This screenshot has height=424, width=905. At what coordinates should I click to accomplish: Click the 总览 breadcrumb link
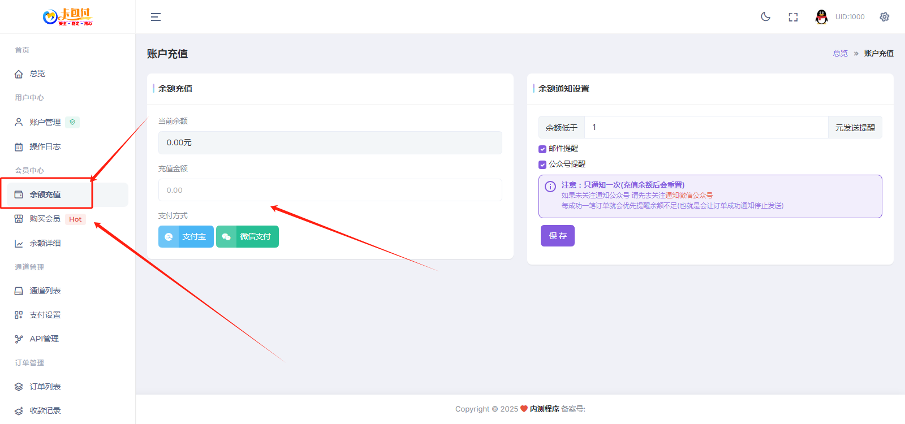(x=840, y=53)
